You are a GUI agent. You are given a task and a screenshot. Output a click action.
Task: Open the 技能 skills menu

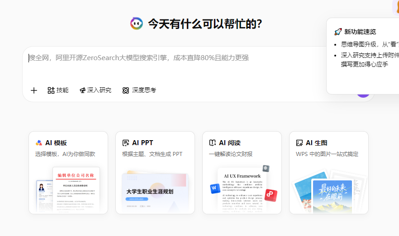58,90
